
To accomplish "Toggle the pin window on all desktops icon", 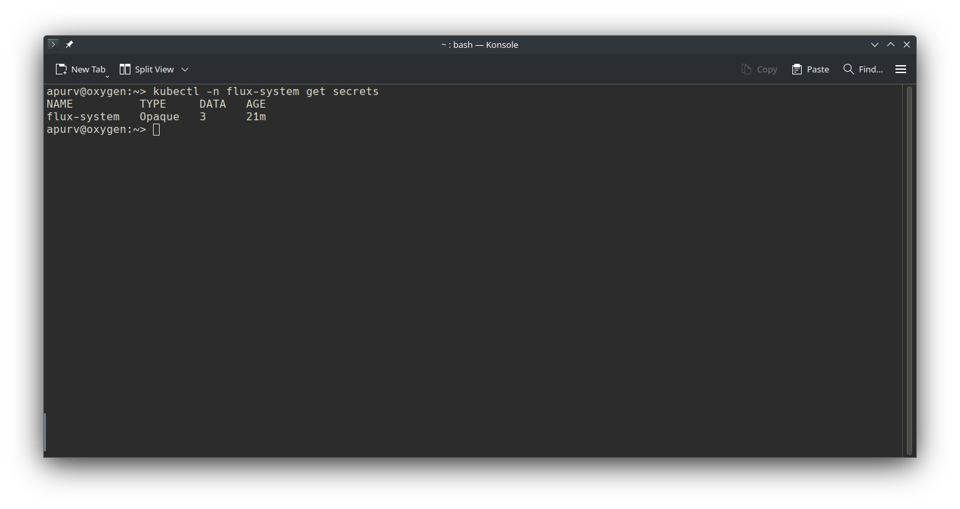I will tap(69, 45).
